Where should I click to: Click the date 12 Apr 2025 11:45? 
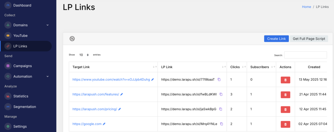(x=313, y=109)
